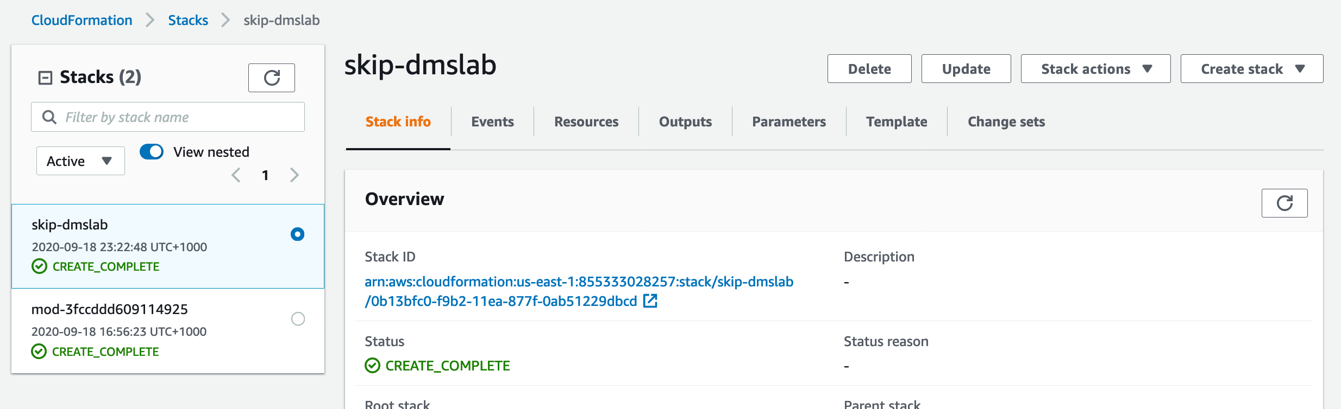Click skip-dmslab list row's green status check icon

pyautogui.click(x=39, y=266)
